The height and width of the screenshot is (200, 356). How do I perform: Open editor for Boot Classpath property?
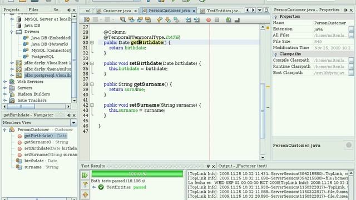351,73
